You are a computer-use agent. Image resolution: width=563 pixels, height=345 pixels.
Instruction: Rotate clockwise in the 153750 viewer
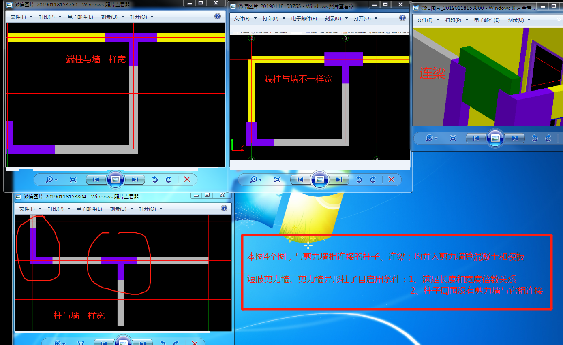pos(169,179)
